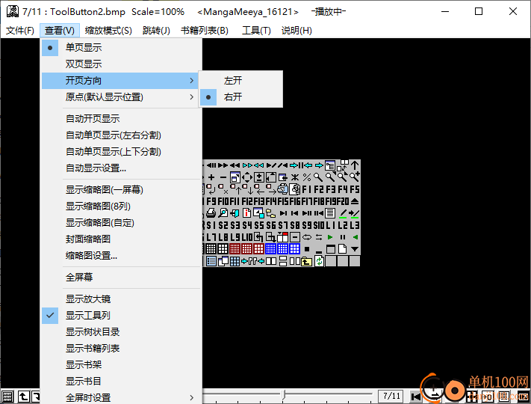The image size is (531, 404).
Task: Toggle 显示树状目录 tree directory
Action: point(122,331)
